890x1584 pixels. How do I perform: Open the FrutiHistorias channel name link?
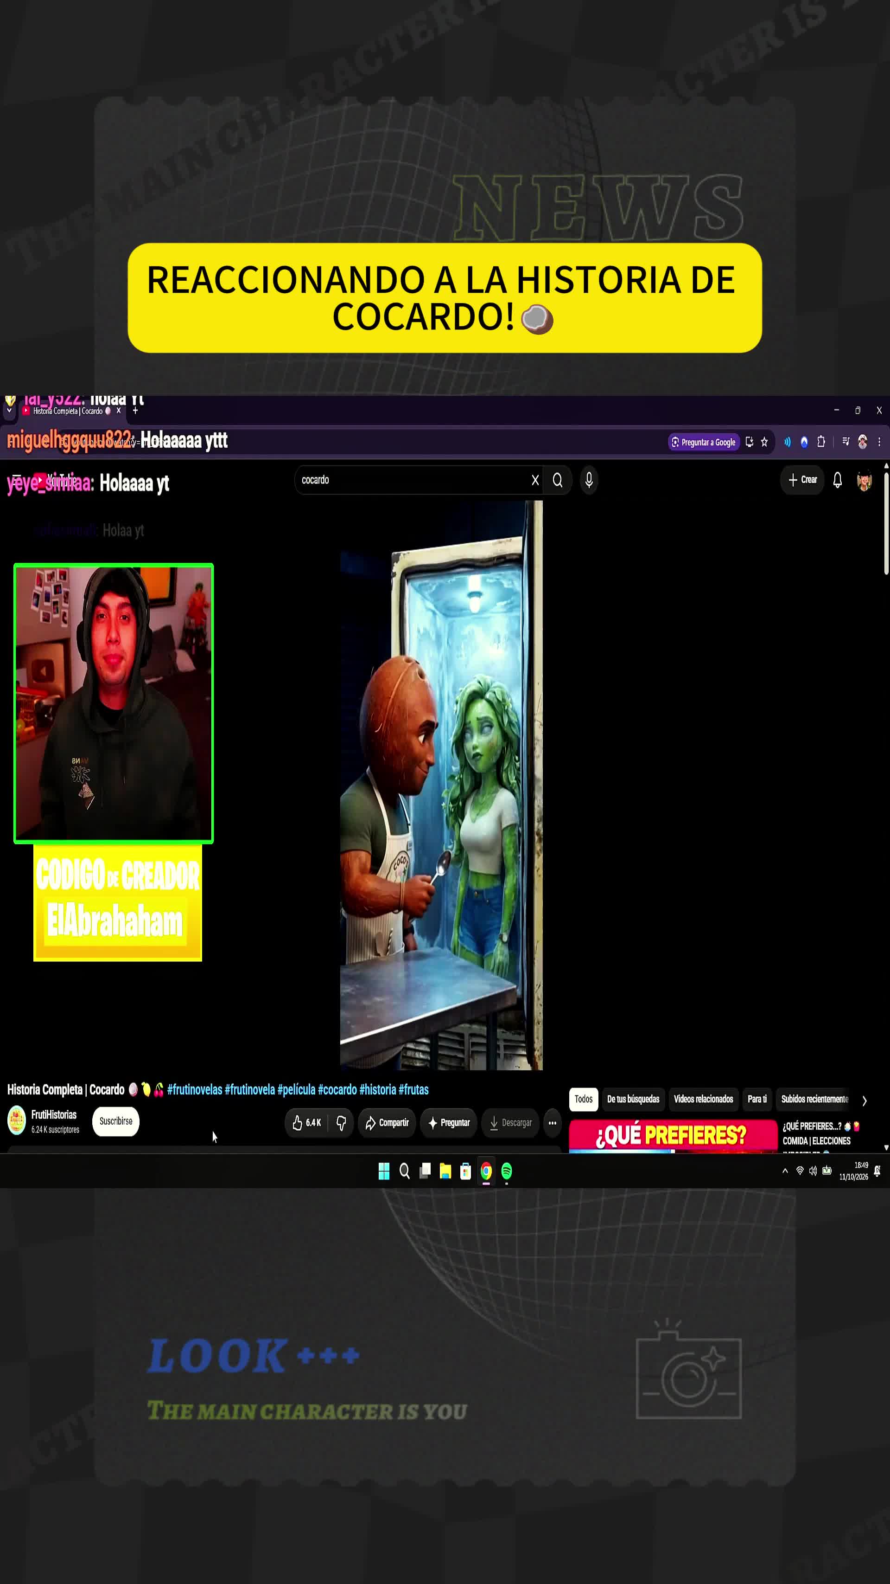click(54, 1115)
